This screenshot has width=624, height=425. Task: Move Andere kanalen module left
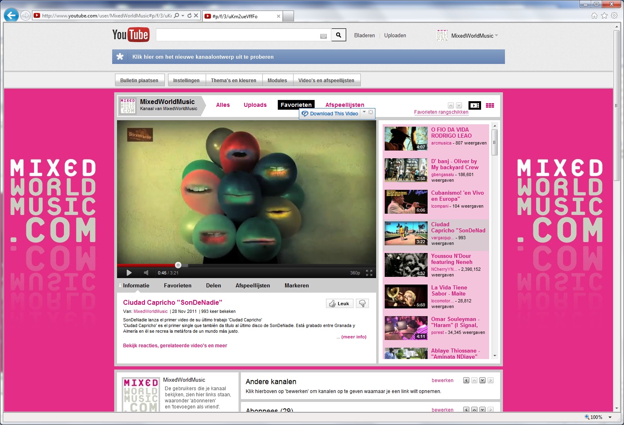pyautogui.click(x=466, y=380)
